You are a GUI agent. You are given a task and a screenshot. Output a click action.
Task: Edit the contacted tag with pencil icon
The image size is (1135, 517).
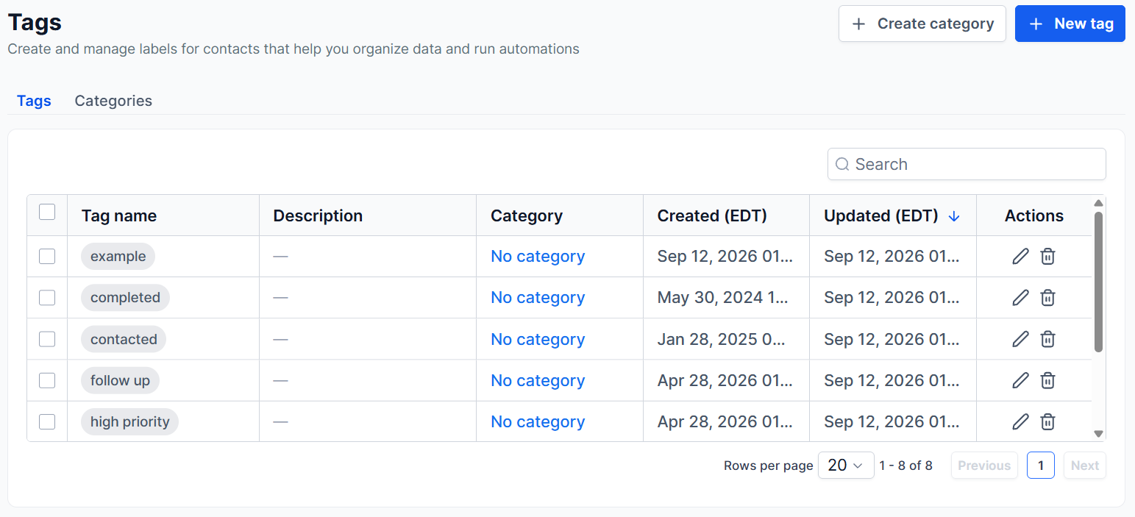pyautogui.click(x=1020, y=339)
